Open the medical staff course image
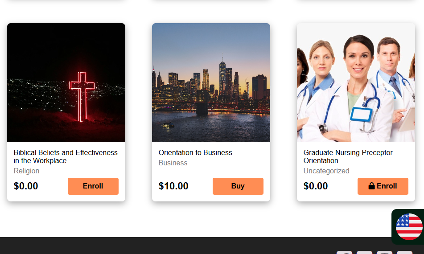The width and height of the screenshot is (424, 254). pyautogui.click(x=356, y=83)
